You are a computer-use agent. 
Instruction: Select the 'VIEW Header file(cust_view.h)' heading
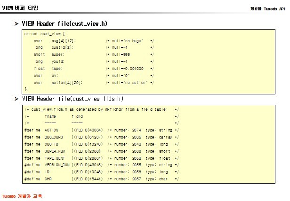pyautogui.click(x=68, y=23)
